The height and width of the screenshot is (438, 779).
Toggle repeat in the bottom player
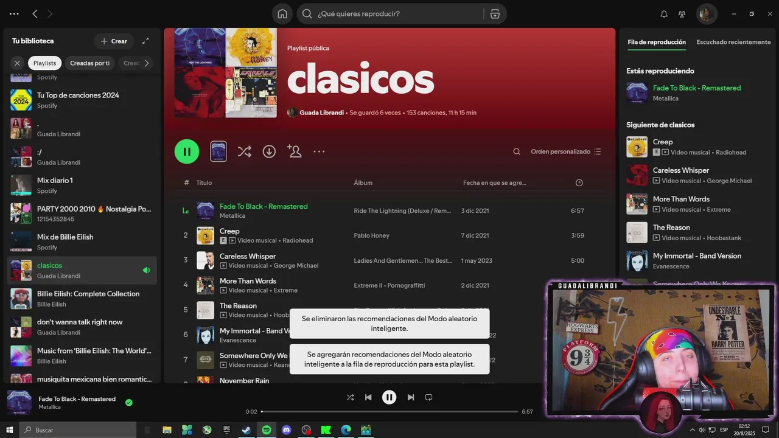point(428,397)
